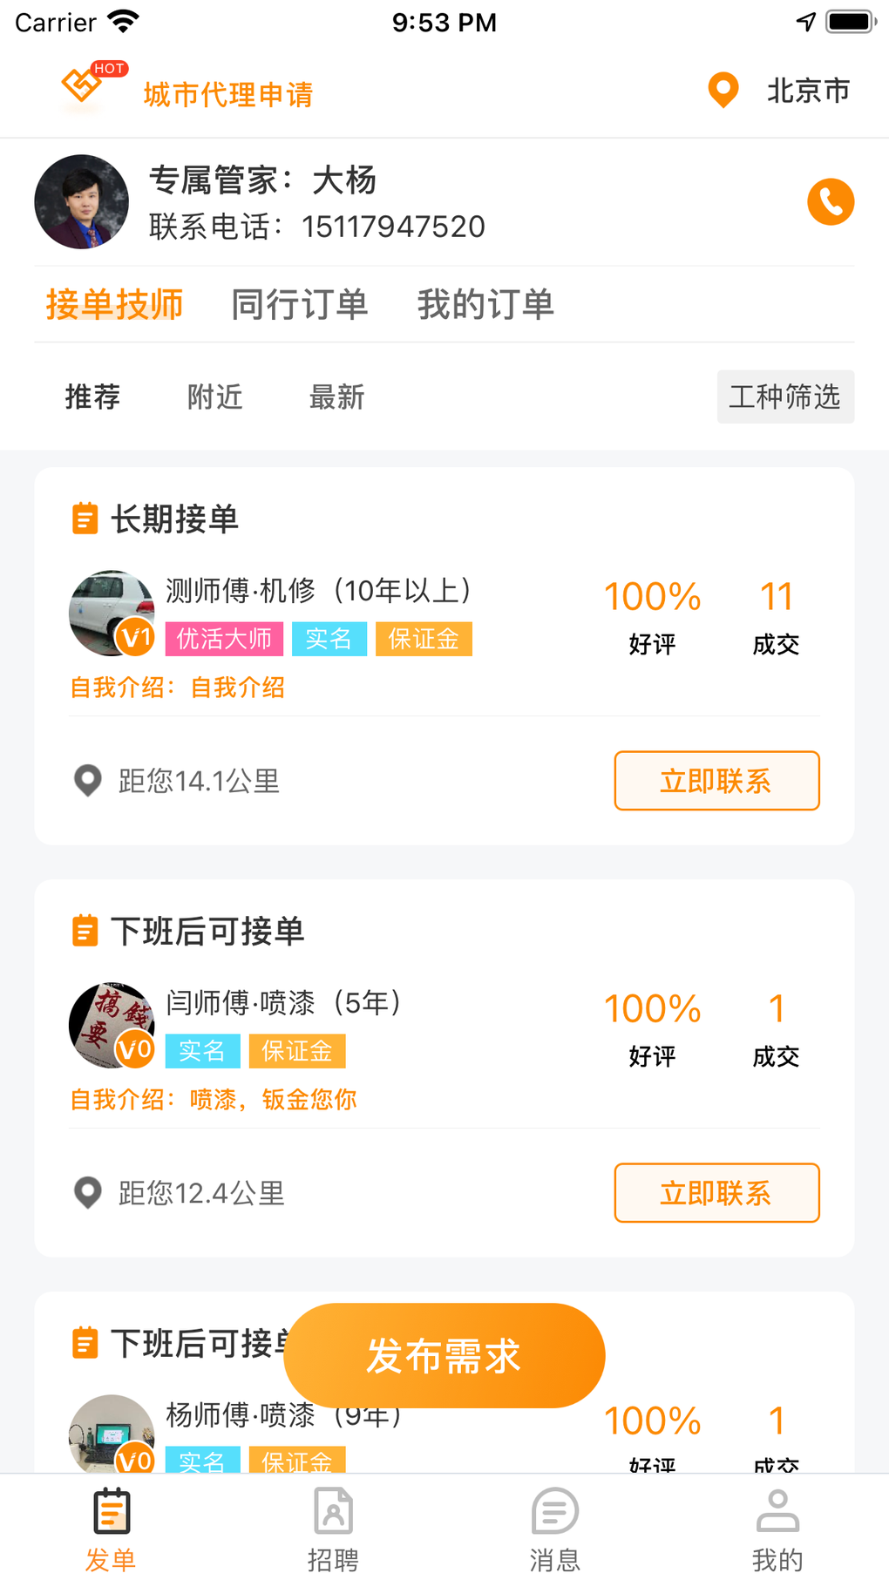Switch to the 同行订单 tab
The width and height of the screenshot is (889, 1580).
click(299, 305)
